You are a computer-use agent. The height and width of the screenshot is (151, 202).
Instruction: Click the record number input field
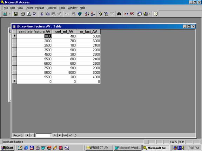[43, 135]
